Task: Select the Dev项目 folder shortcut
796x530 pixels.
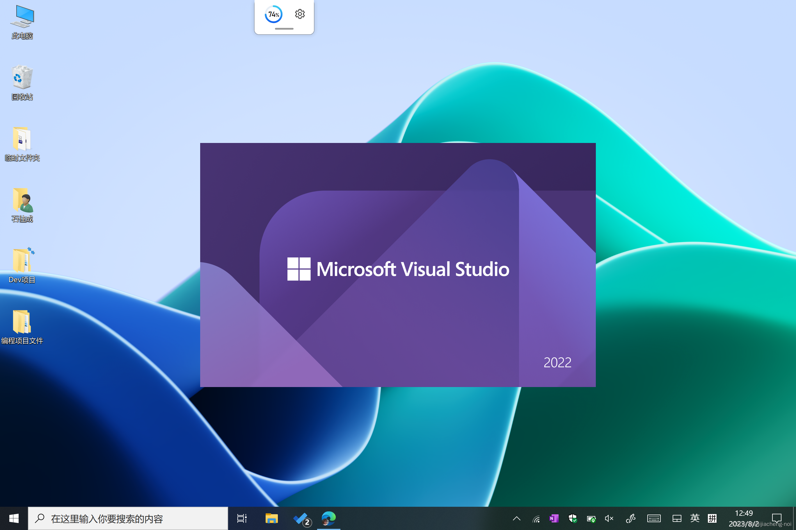Action: point(22,266)
